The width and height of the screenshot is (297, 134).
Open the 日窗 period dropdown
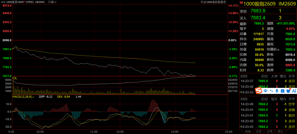point(52,2)
